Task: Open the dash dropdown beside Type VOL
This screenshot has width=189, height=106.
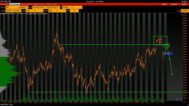Action: (x=39, y=11)
